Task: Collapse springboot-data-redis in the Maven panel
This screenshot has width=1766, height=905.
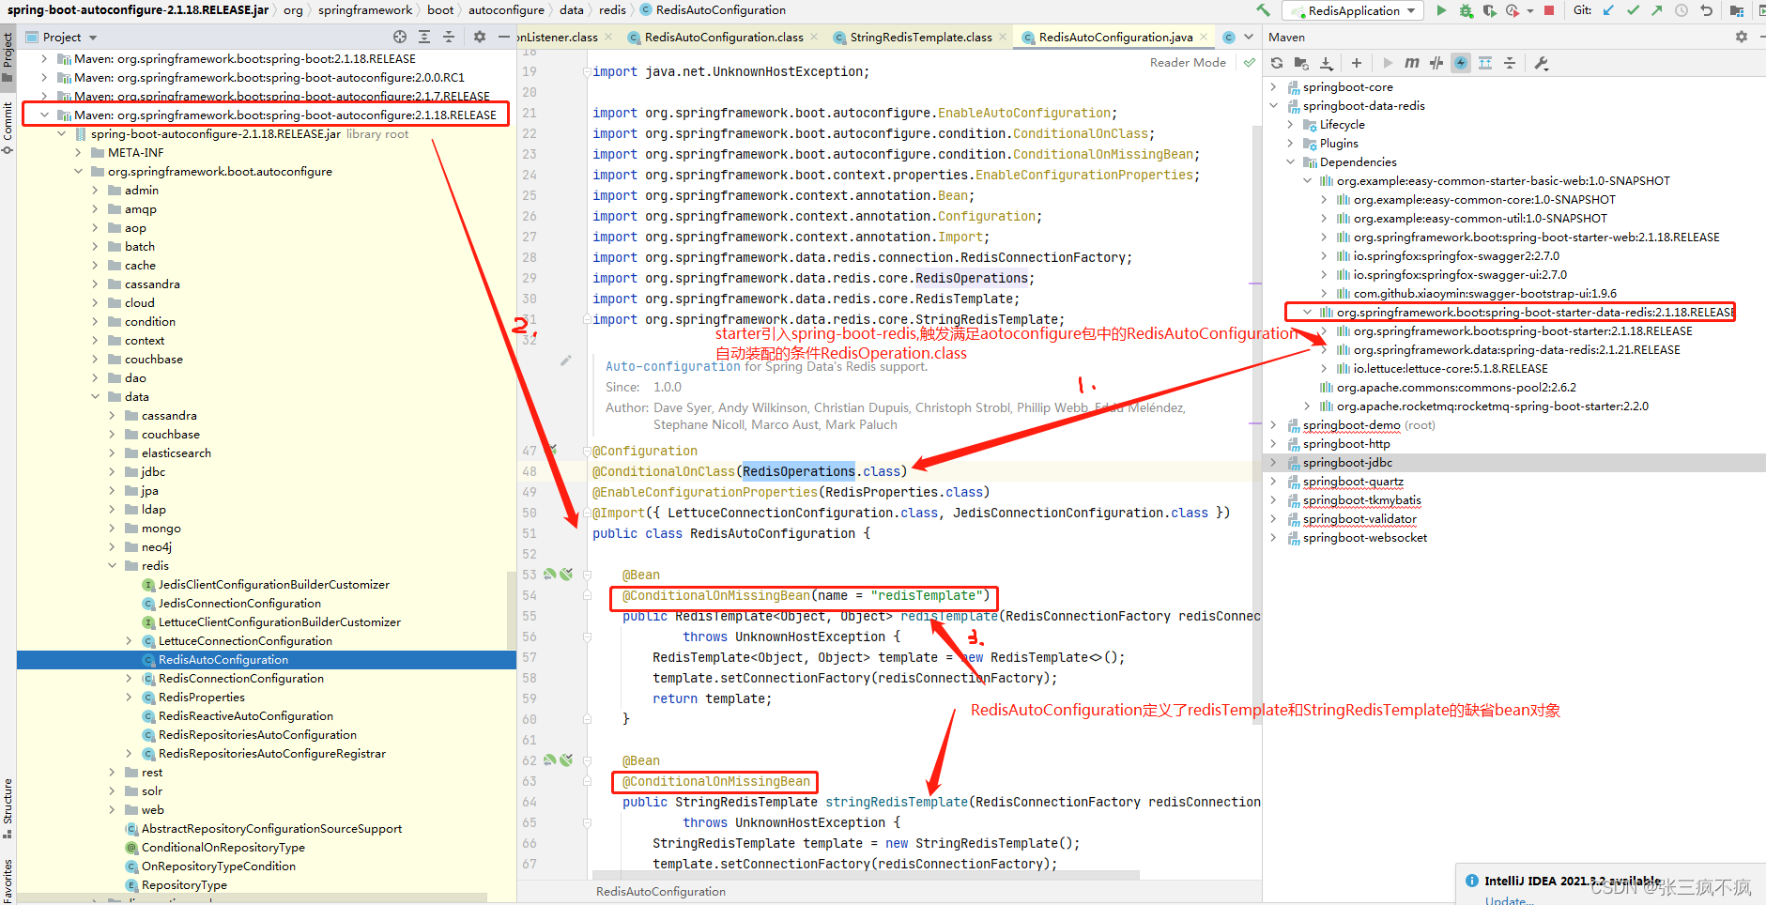Action: point(1273,105)
